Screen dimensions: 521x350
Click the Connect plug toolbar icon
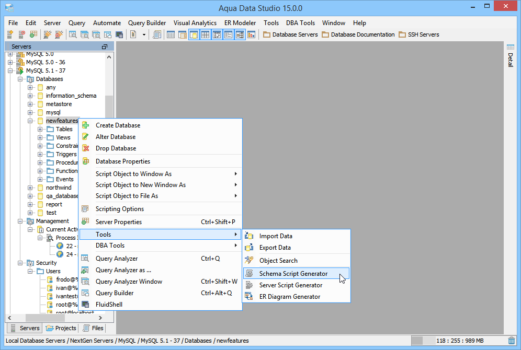48,34
